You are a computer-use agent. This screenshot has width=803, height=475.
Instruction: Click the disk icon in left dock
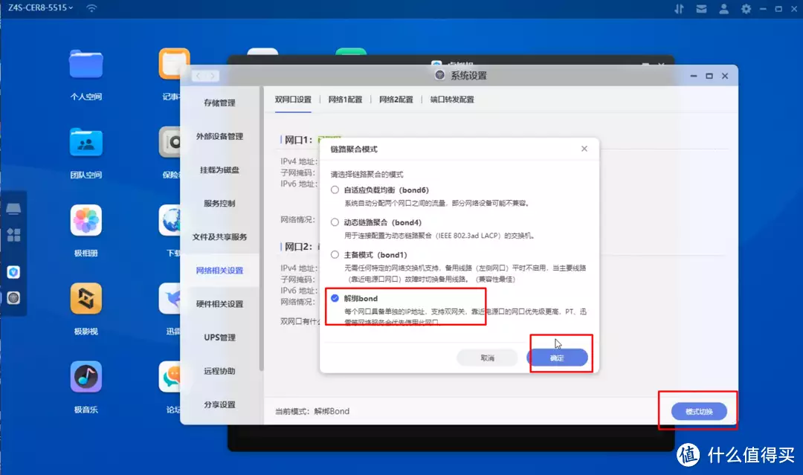coord(13,208)
